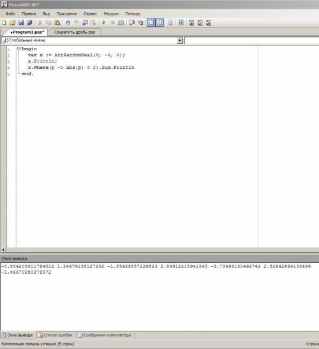
Task: Click the New file icon
Action: pos(4,23)
